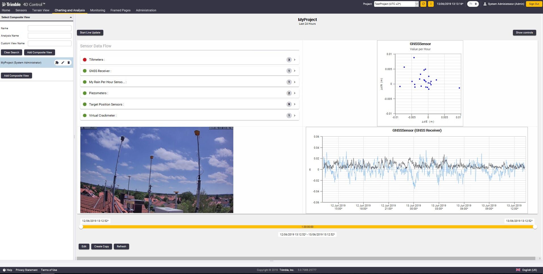Click the green status indicator for GNSS Receiver
The image size is (543, 274).
coord(85,71)
